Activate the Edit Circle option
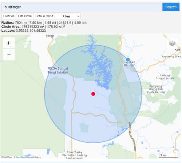Screen dimensions: 182x163 coord(25,16)
